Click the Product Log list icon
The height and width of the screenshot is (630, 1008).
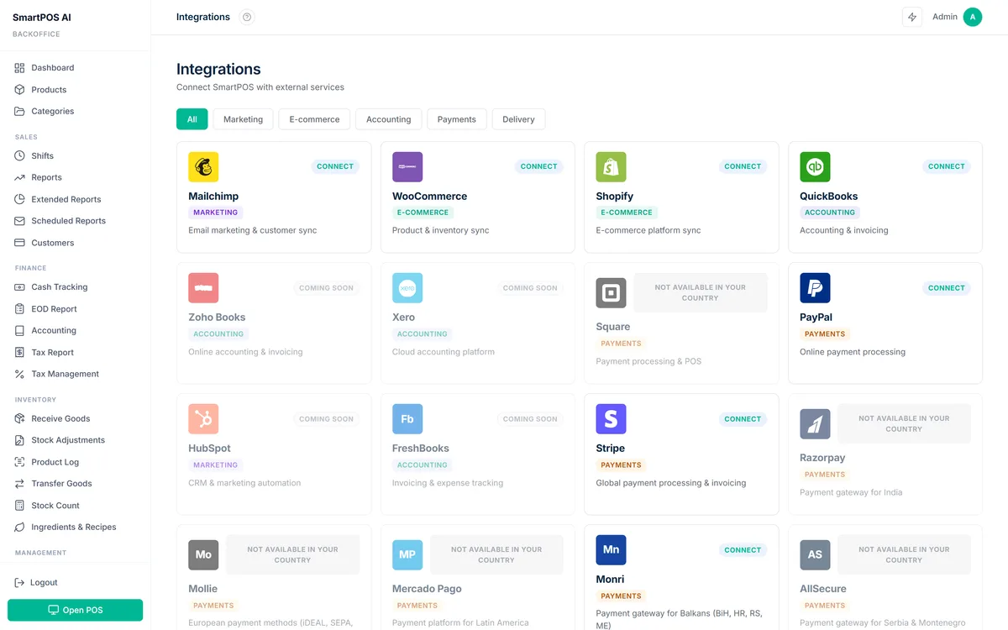coord(19,463)
